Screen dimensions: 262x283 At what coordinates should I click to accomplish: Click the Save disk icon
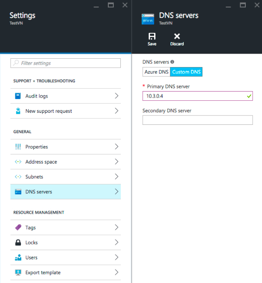click(x=152, y=36)
